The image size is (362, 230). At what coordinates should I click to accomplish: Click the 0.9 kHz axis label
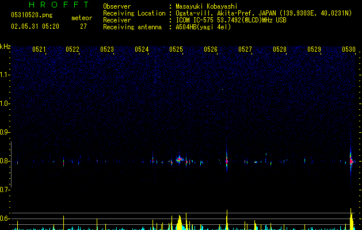click(5, 132)
